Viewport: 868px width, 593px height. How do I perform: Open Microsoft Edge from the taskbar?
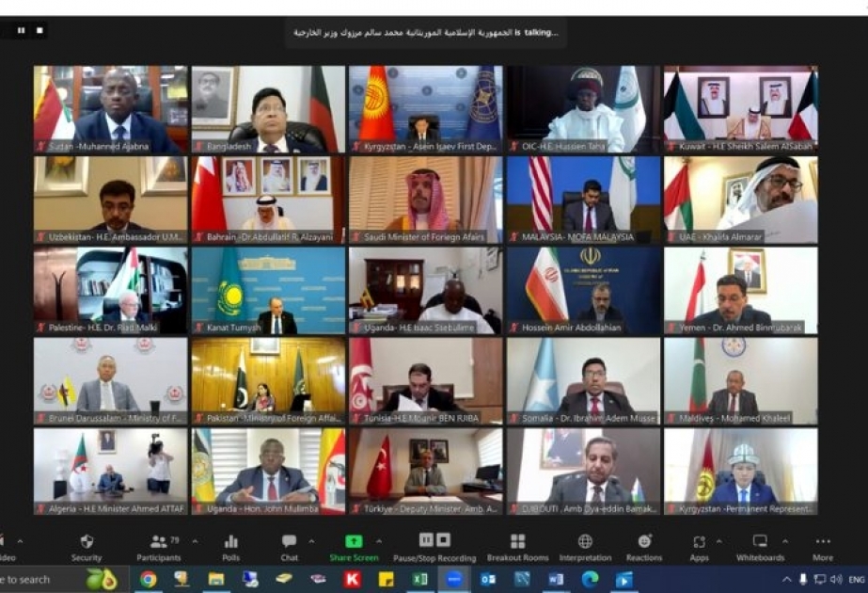click(x=590, y=579)
